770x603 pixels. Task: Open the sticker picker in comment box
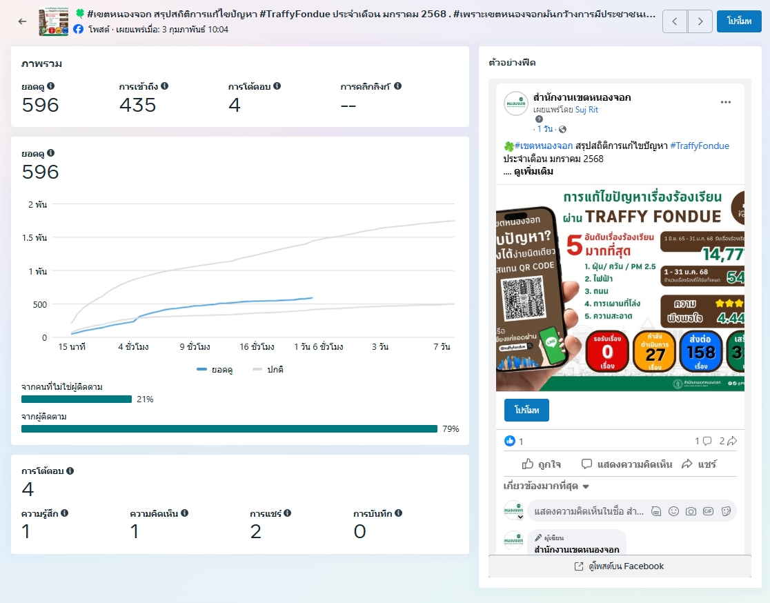726,512
